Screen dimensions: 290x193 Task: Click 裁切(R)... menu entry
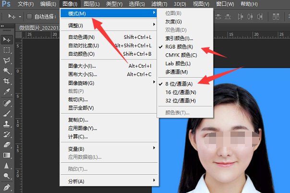(x=109, y=100)
